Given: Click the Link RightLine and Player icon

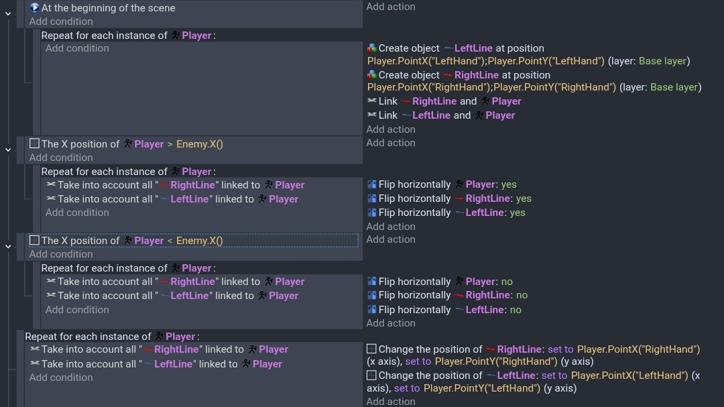Looking at the screenshot, I should 372,101.
